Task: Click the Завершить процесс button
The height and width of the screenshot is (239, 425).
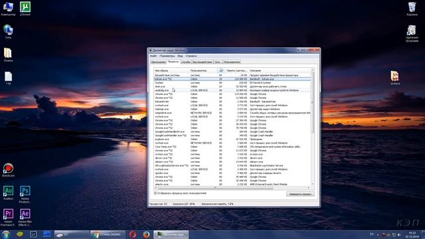Action: [300, 194]
